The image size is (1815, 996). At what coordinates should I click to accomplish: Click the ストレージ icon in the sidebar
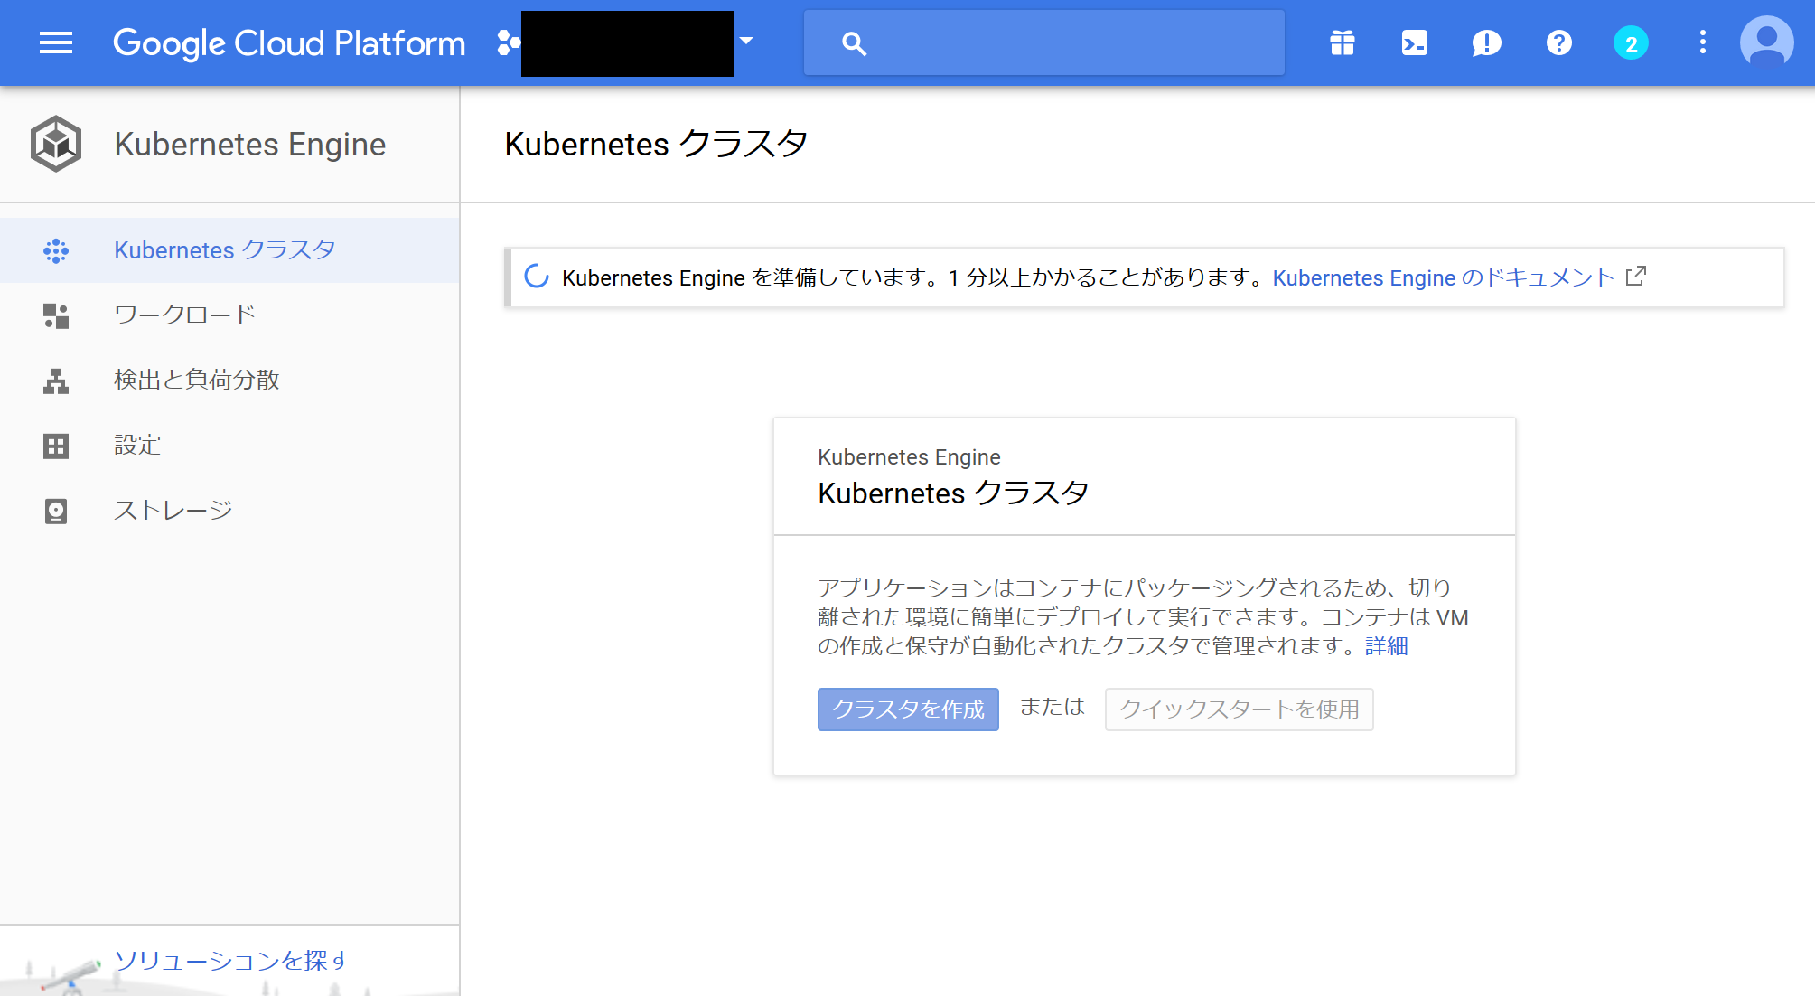click(55, 510)
